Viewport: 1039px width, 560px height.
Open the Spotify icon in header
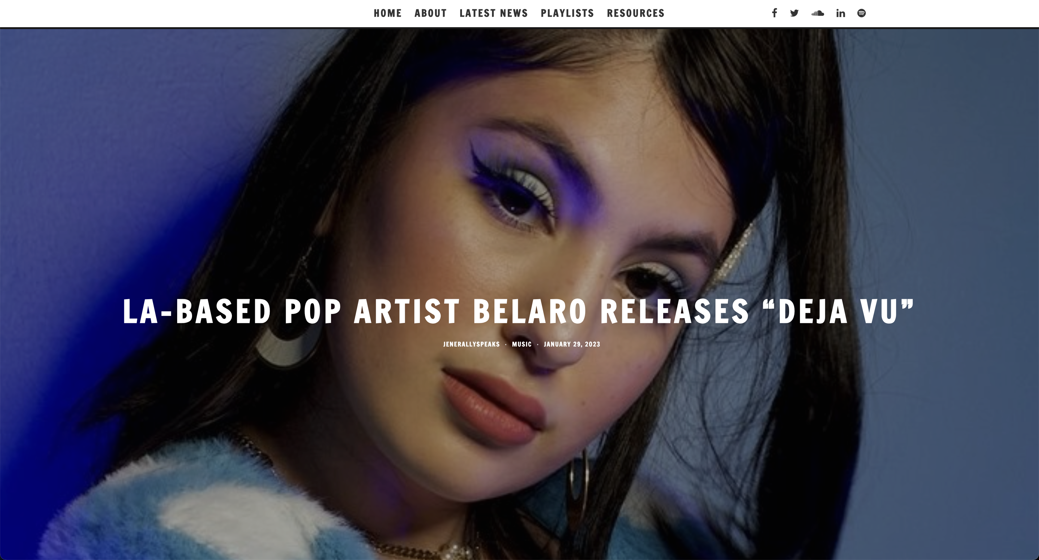coord(862,13)
